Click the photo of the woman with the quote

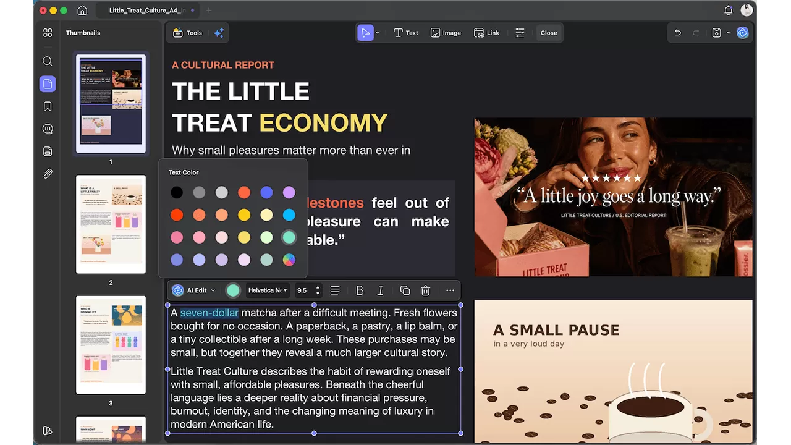pyautogui.click(x=613, y=197)
